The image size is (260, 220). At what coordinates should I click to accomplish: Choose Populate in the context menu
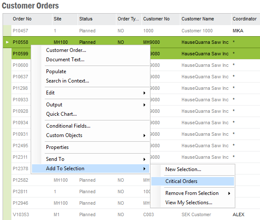point(56,71)
